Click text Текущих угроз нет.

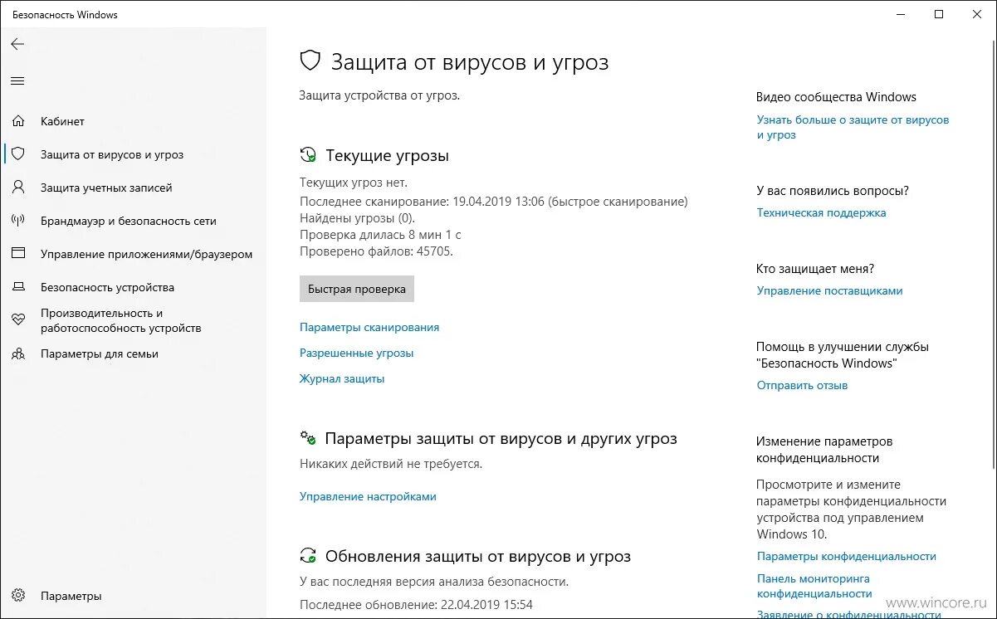(x=354, y=182)
